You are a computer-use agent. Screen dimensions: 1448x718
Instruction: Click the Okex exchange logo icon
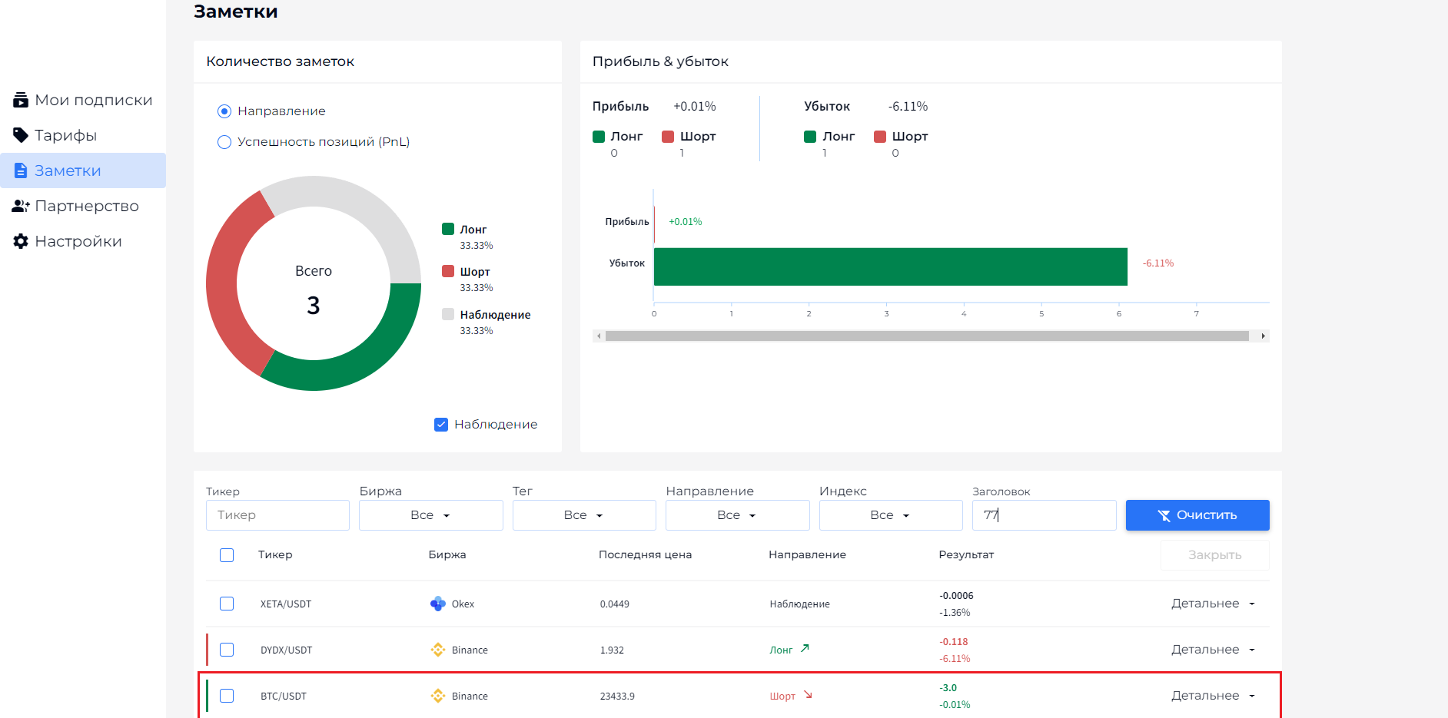(x=438, y=604)
